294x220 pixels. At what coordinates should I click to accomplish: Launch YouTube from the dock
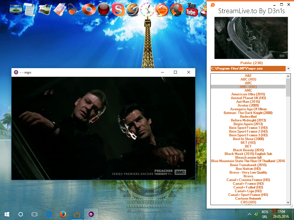click(191, 9)
